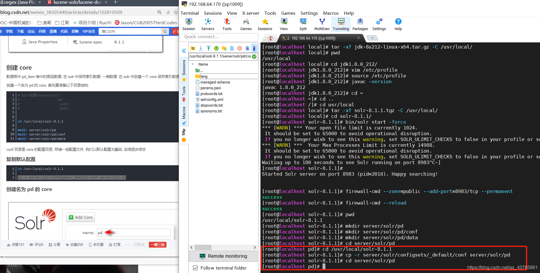Open the Terminal menu

point(190,13)
